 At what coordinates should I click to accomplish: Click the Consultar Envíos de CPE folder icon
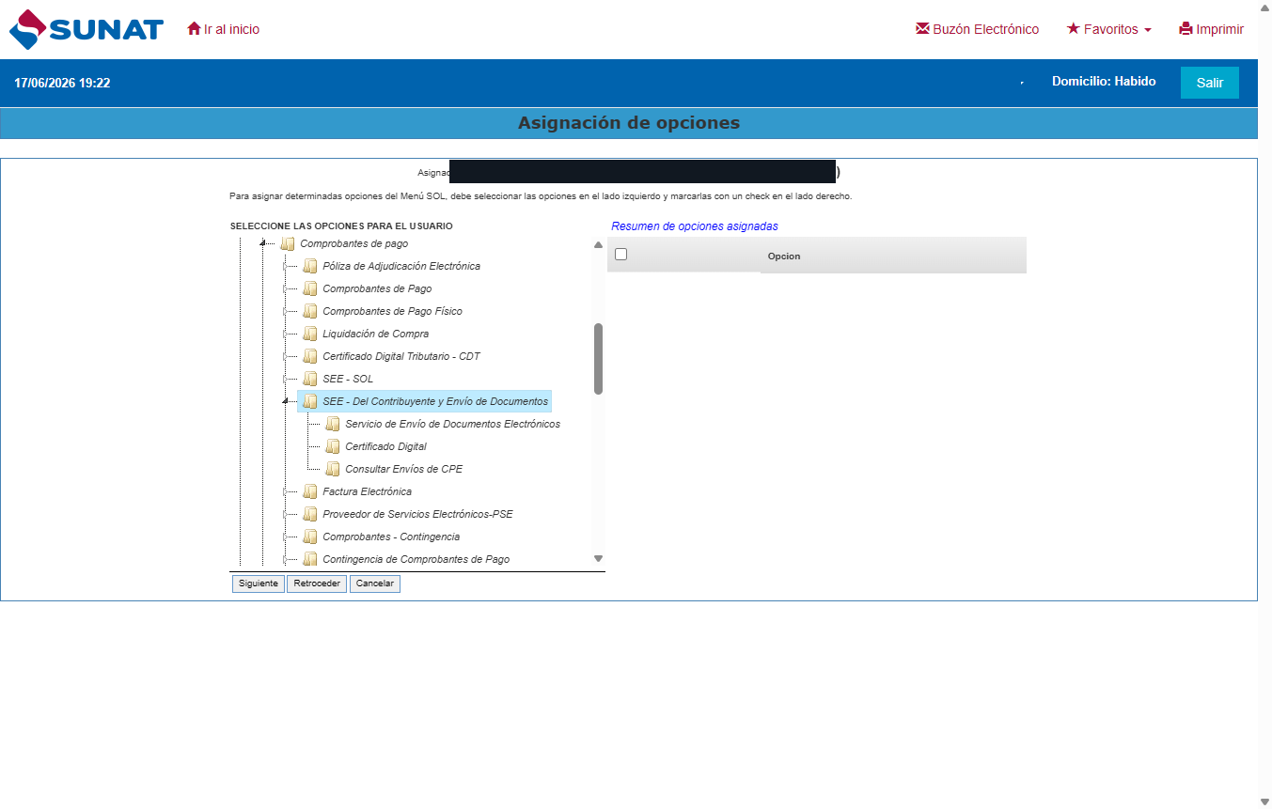[x=333, y=469]
